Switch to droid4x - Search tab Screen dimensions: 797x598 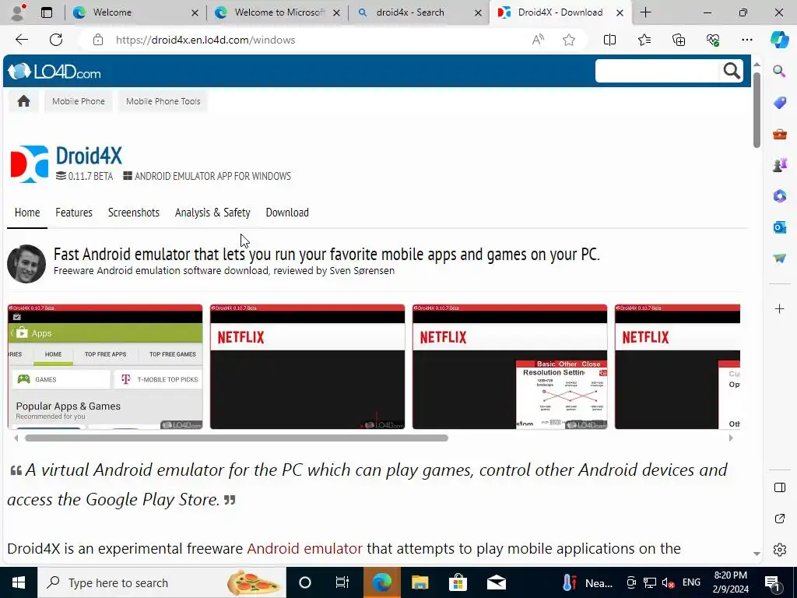(x=419, y=12)
